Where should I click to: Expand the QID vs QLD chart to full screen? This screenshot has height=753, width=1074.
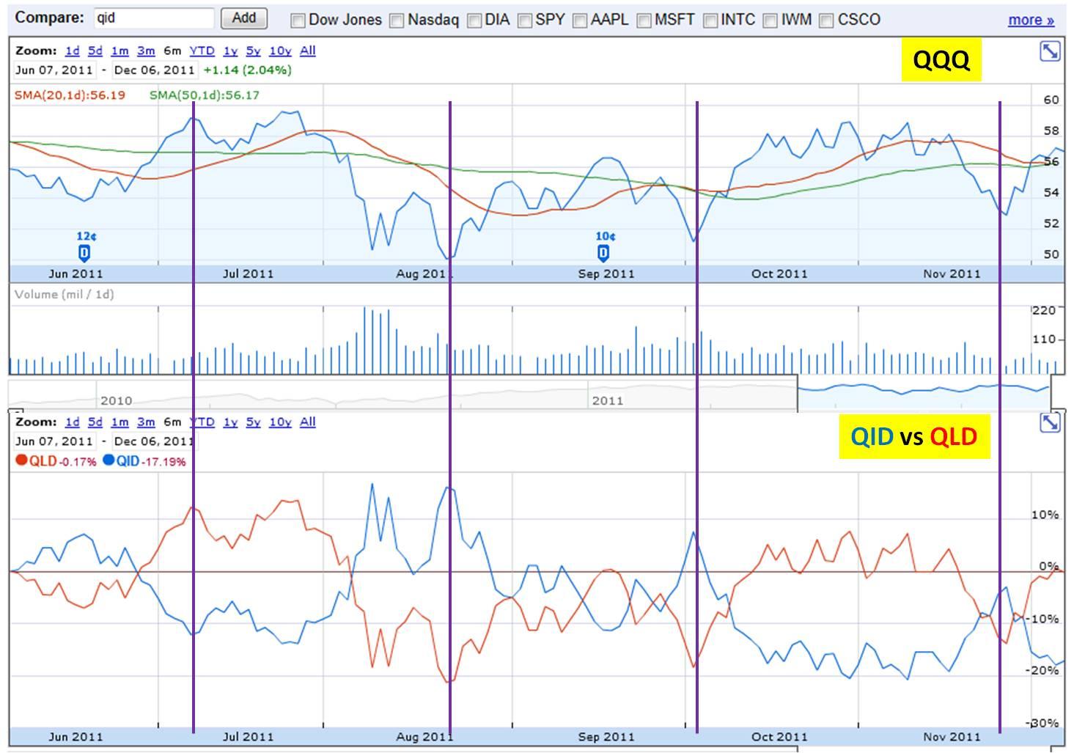[1050, 422]
